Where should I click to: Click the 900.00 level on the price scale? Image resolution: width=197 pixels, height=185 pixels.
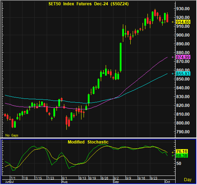183,35
